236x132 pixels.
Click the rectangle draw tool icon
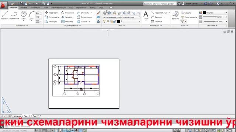click(x=38, y=13)
